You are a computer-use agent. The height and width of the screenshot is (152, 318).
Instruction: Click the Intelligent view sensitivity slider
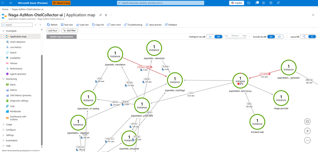(x=235, y=38)
